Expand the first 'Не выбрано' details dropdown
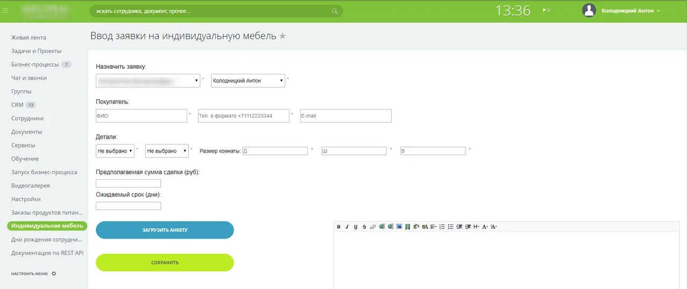The image size is (687, 289). (115, 151)
